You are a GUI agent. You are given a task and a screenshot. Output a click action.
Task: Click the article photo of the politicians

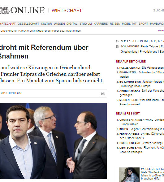[53, 141]
